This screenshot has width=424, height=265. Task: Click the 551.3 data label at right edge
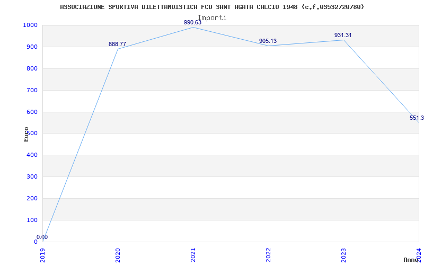click(417, 118)
